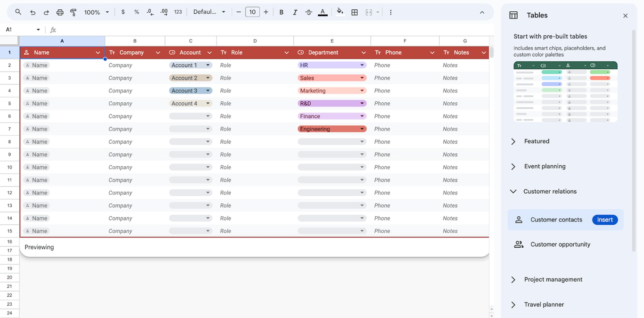Open the Company column header dropdown
644x318 pixels.
158,53
